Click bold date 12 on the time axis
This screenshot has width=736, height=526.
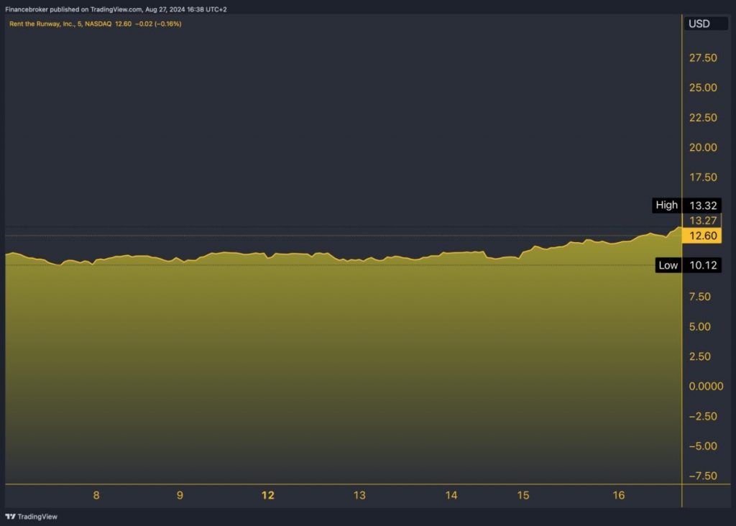point(267,496)
